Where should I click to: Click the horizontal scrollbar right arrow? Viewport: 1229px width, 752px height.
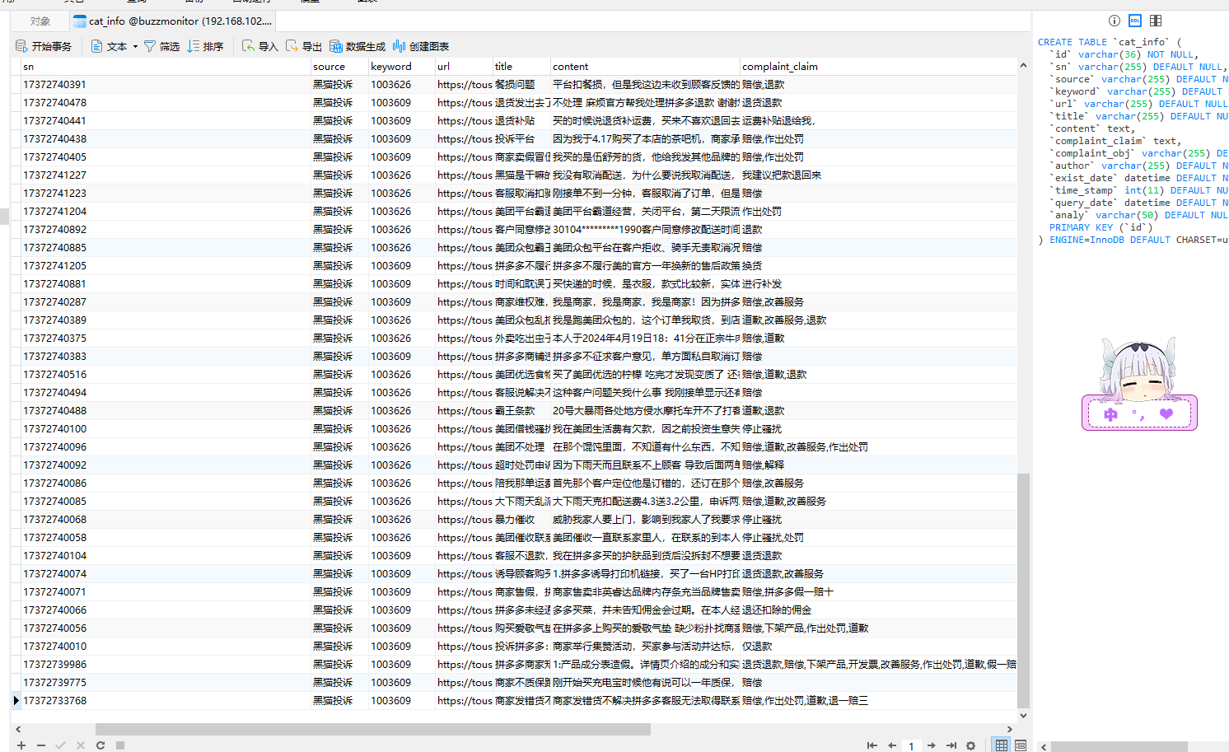click(1009, 729)
